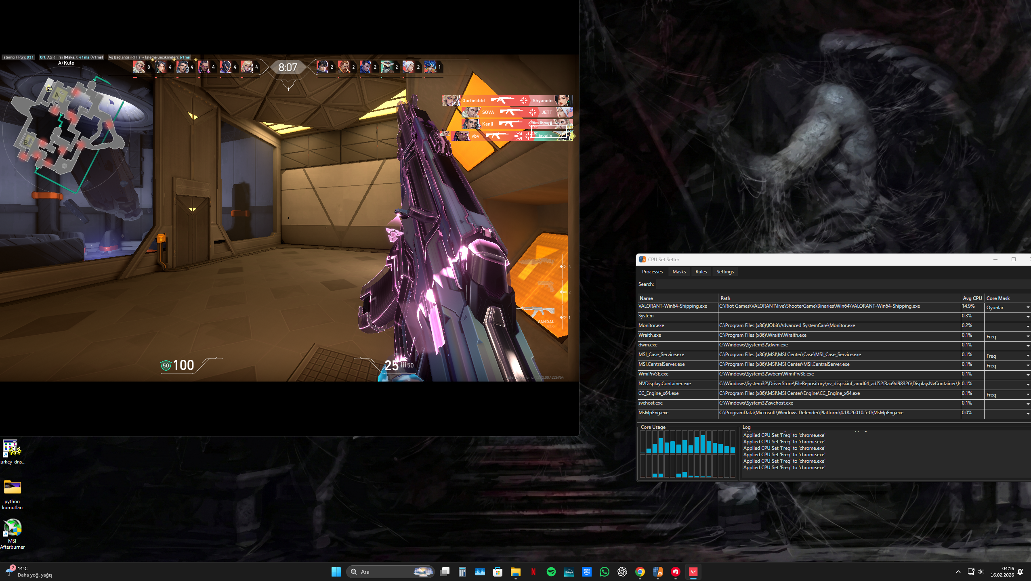1031x581 pixels.
Task: Click the CPU Set Setter title icon
Action: (643, 259)
